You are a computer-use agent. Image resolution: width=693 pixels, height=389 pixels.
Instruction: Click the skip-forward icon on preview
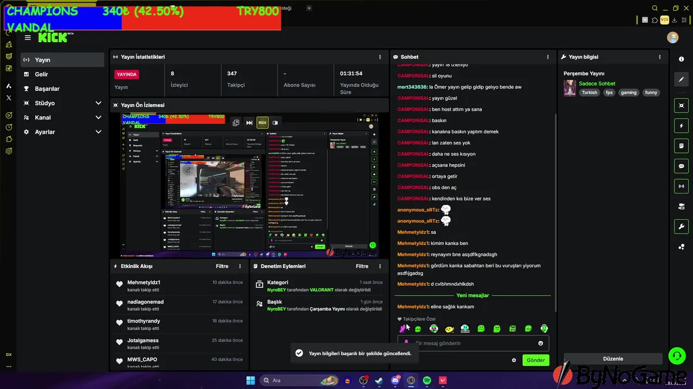249,123
